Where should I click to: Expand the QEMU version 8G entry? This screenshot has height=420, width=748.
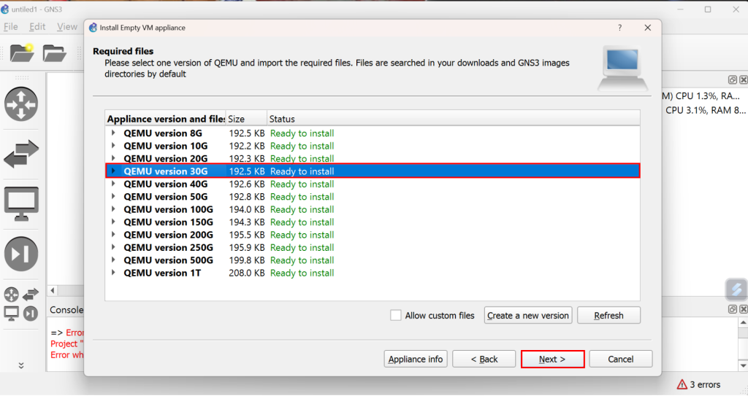pyautogui.click(x=112, y=133)
